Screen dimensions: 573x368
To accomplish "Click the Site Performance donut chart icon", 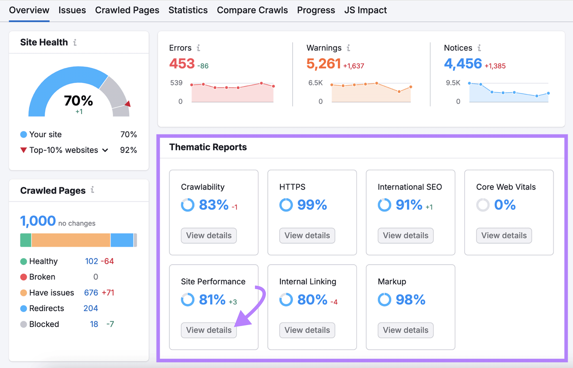I will [188, 300].
